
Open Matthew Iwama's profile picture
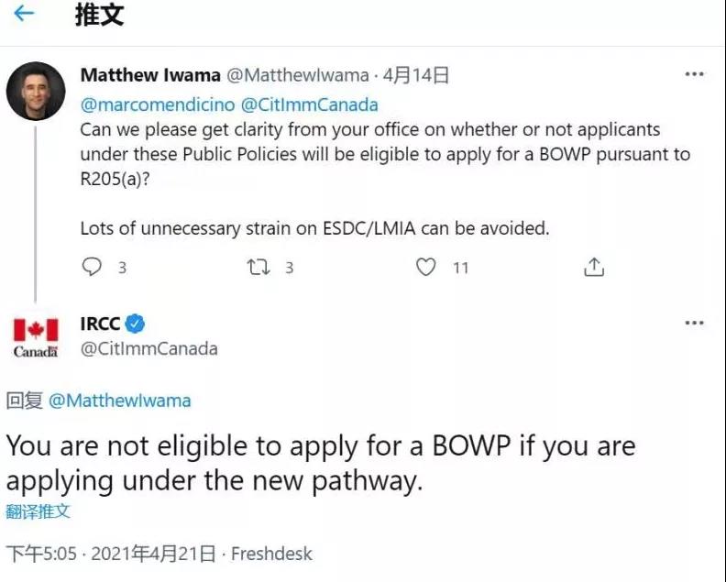(35, 92)
